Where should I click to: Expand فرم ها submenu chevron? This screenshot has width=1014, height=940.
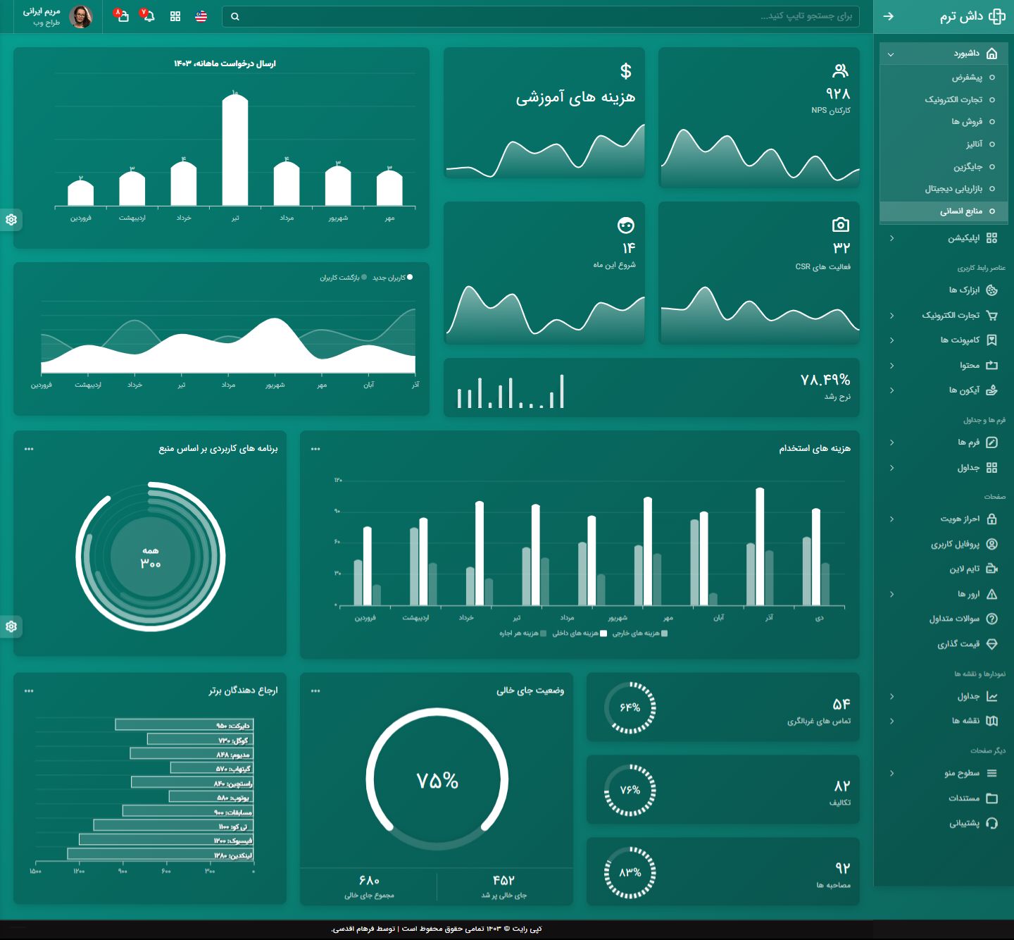point(891,443)
